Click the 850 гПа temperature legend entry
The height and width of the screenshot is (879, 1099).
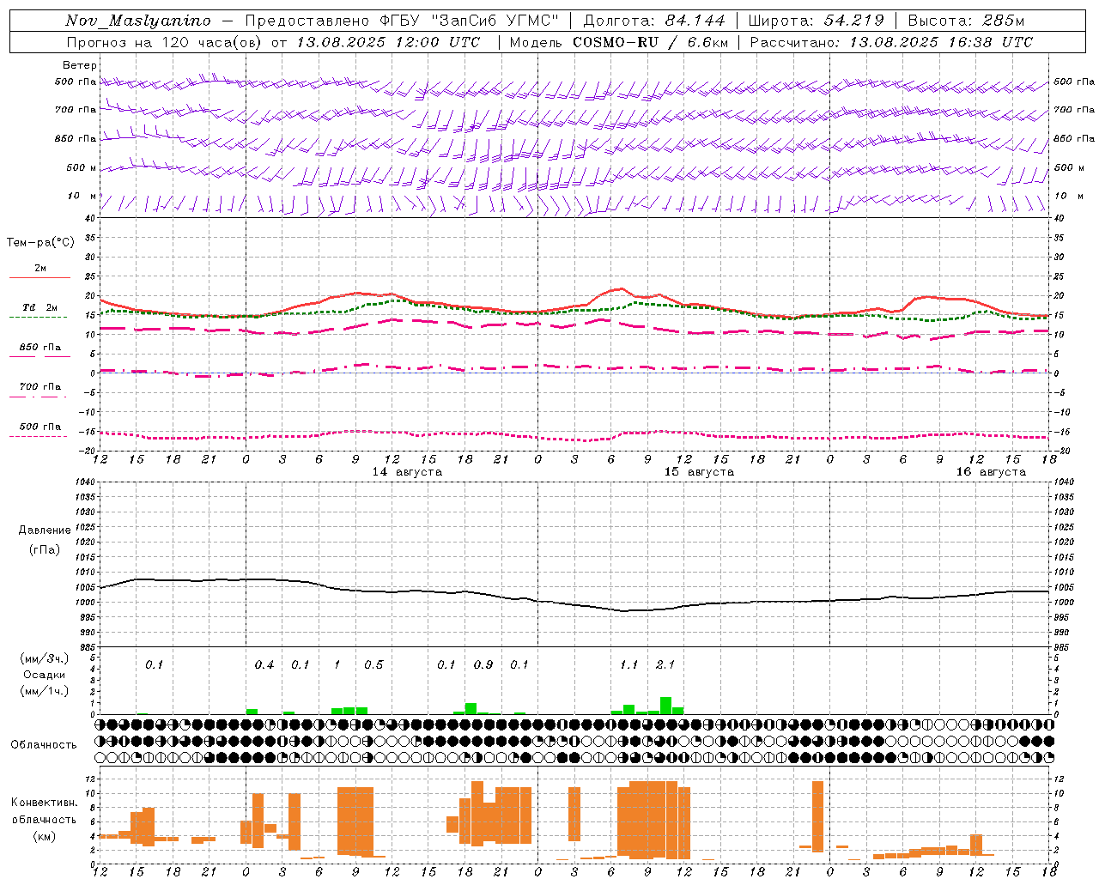[39, 348]
